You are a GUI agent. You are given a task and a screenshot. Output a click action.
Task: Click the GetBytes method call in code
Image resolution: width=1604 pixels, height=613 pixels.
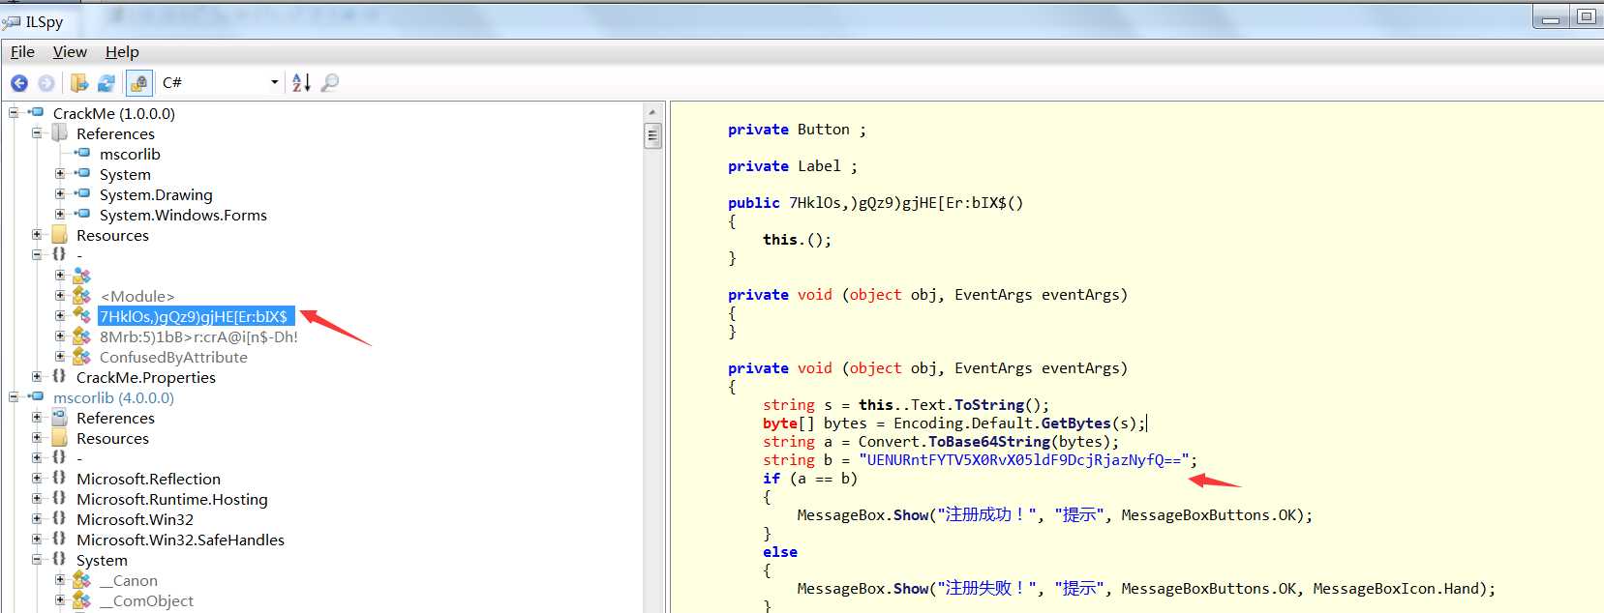tap(1075, 423)
